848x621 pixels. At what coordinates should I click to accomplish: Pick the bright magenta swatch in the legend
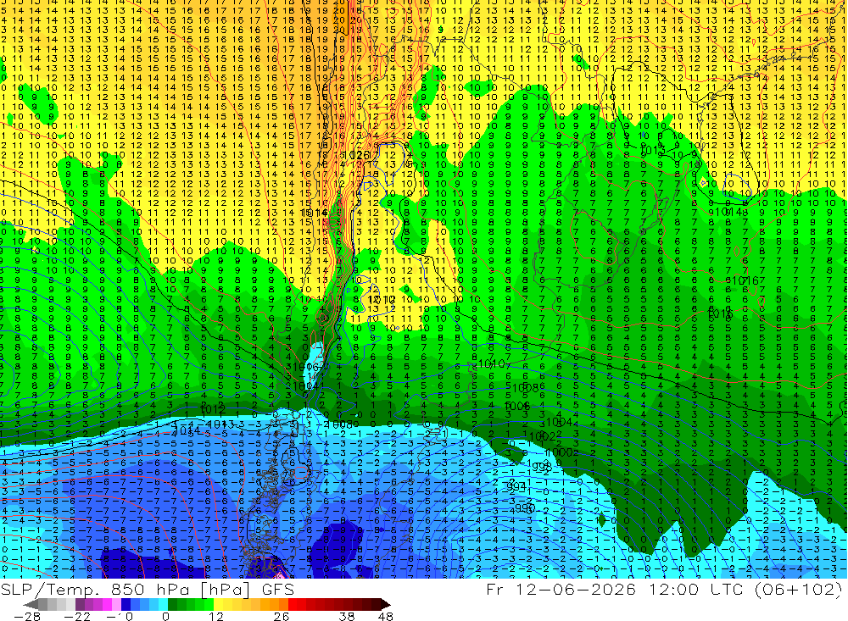(x=108, y=605)
